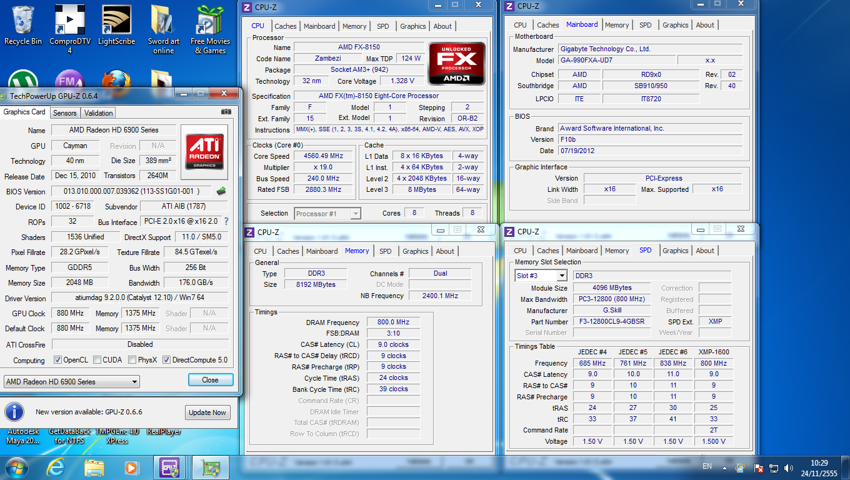Switch to the Sensors tab in GPU-Z
This screenshot has width=850, height=480.
pos(65,113)
